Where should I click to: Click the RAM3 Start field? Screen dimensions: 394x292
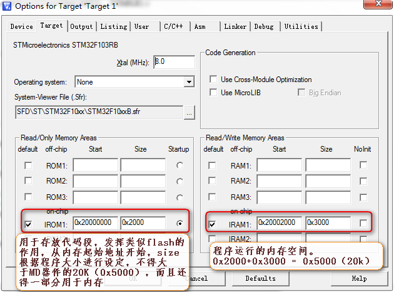coord(280,197)
